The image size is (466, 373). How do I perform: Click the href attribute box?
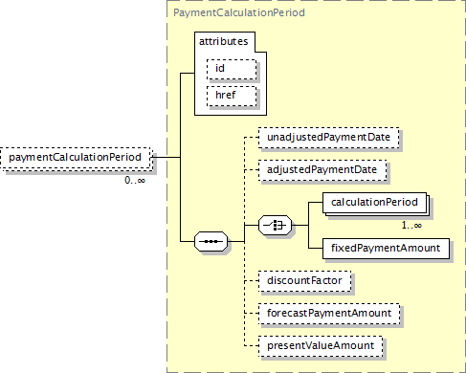[x=232, y=96]
